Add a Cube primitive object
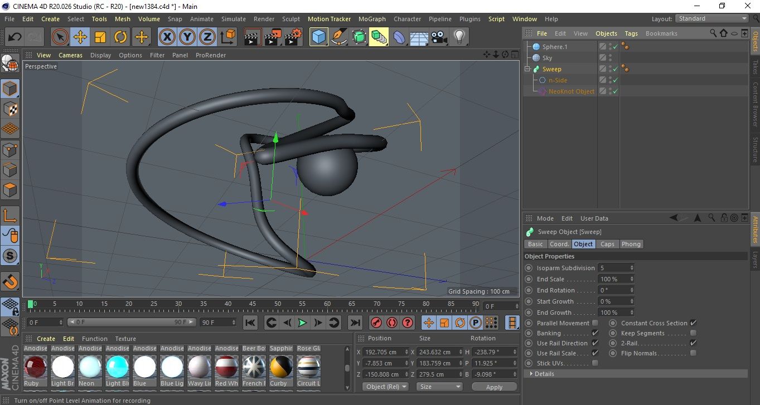This screenshot has height=405, width=760. coord(319,37)
